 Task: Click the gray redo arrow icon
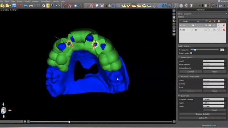coord(31,6)
